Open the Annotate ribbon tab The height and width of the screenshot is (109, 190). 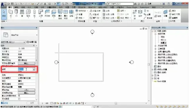point(36,7)
